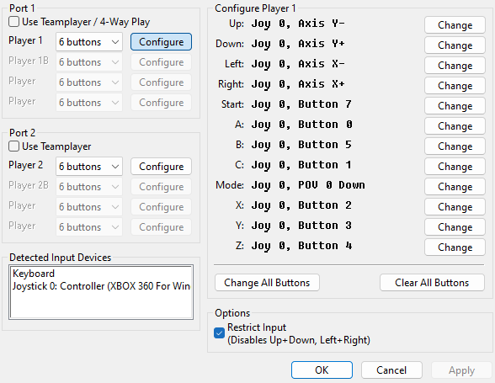Viewport: 495px width, 383px height.
Task: Click Configure button for Player 1
Action: tap(161, 42)
